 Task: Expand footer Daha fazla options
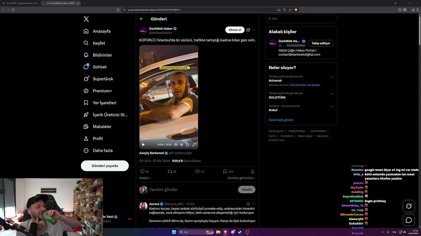coord(323,136)
